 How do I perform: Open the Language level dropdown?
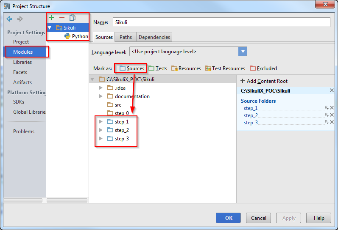(243, 52)
